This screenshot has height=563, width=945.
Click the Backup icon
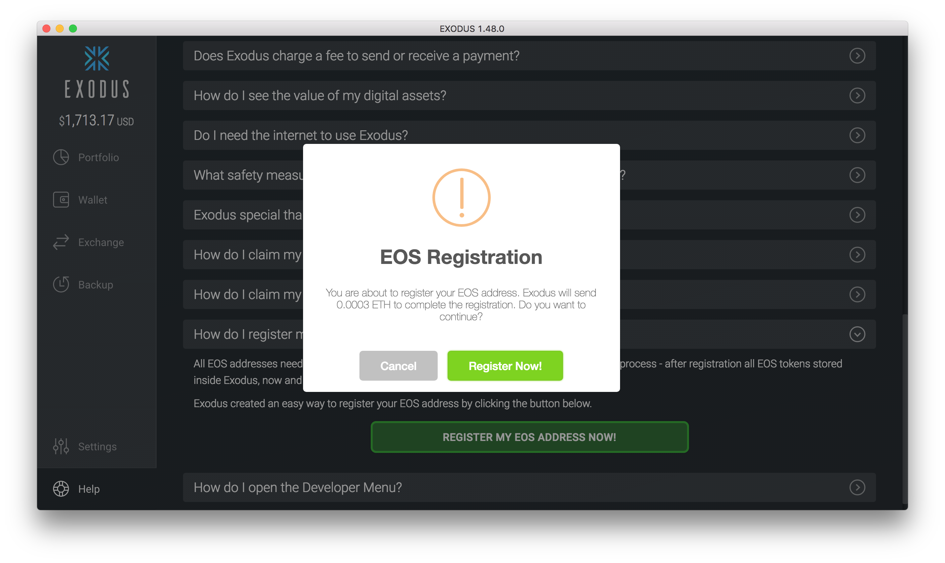[x=62, y=283]
